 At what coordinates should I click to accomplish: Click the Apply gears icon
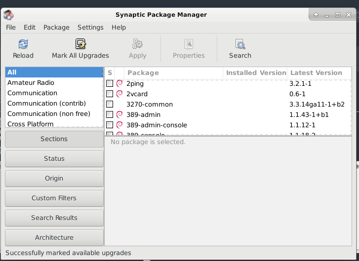pos(137,44)
